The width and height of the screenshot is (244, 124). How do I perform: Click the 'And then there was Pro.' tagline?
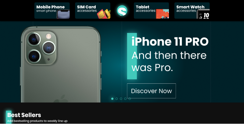(x=169, y=61)
